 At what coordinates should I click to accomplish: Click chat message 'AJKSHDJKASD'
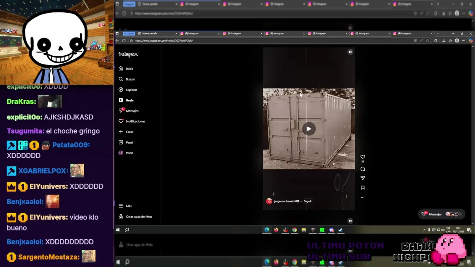pos(69,117)
